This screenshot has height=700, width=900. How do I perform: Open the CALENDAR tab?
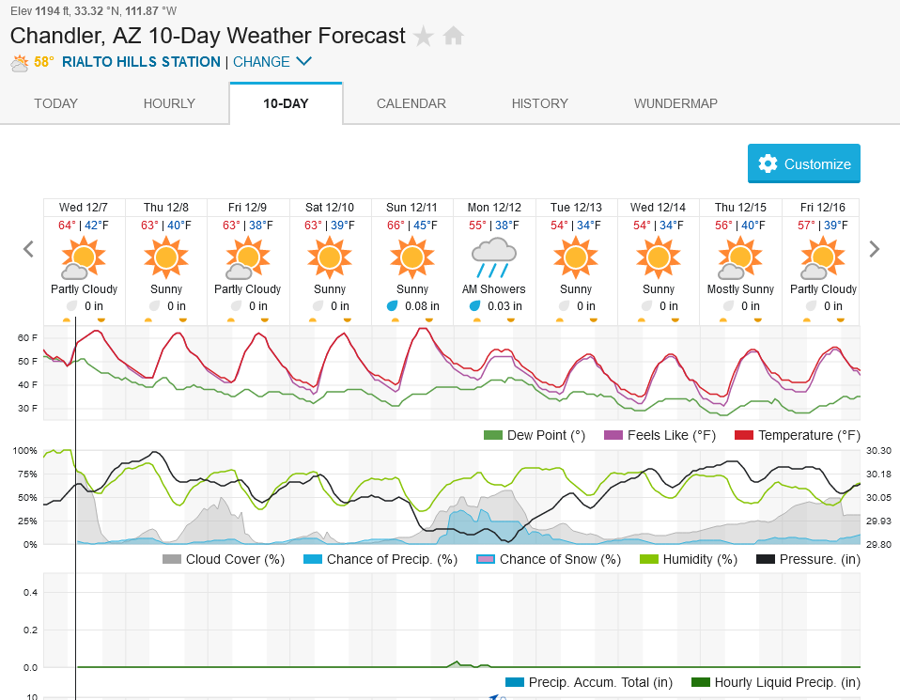click(411, 103)
